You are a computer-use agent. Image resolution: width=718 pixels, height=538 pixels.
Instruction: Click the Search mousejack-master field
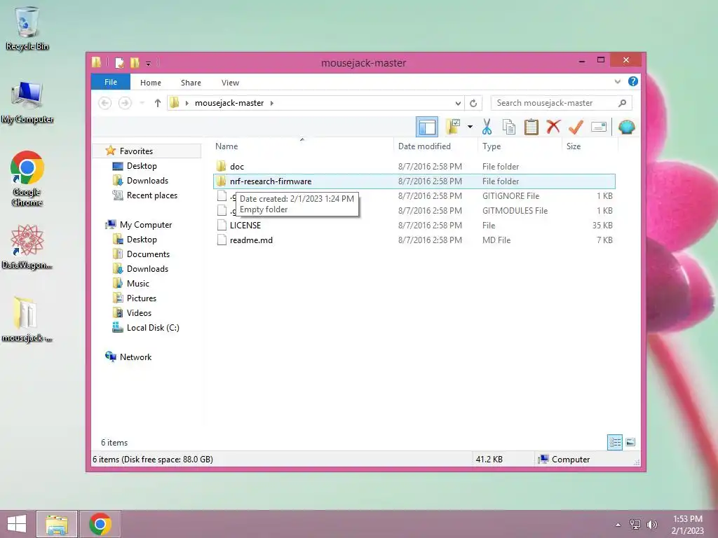(x=561, y=103)
